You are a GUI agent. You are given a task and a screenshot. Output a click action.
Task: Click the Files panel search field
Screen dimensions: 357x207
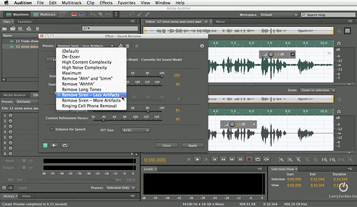(x=110, y=29)
